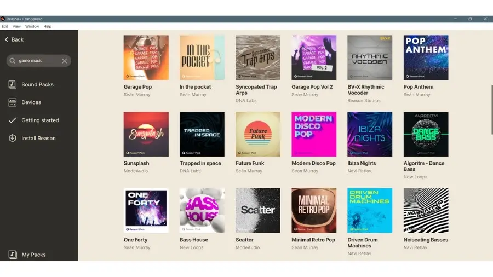This screenshot has width=493, height=277.
Task: Focus the game music search field
Action: (x=38, y=61)
